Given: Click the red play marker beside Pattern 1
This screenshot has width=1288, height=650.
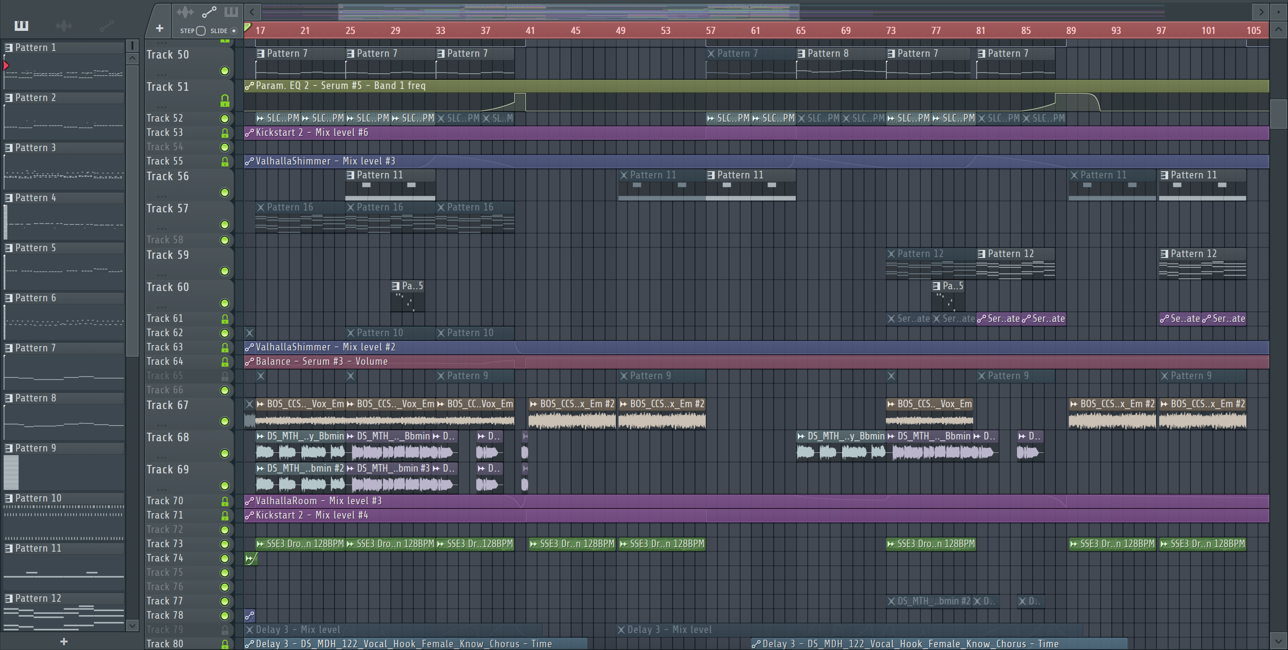Looking at the screenshot, I should click(x=6, y=65).
